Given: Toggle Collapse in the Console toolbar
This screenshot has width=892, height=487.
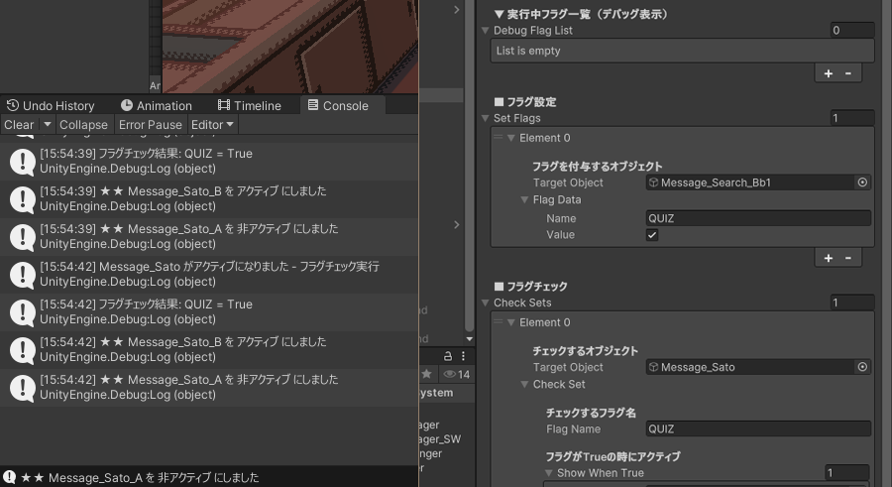Looking at the screenshot, I should pyautogui.click(x=83, y=125).
